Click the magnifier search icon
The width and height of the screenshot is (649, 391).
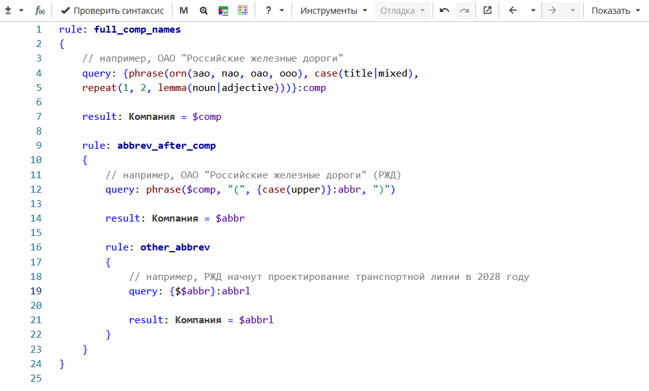[203, 11]
